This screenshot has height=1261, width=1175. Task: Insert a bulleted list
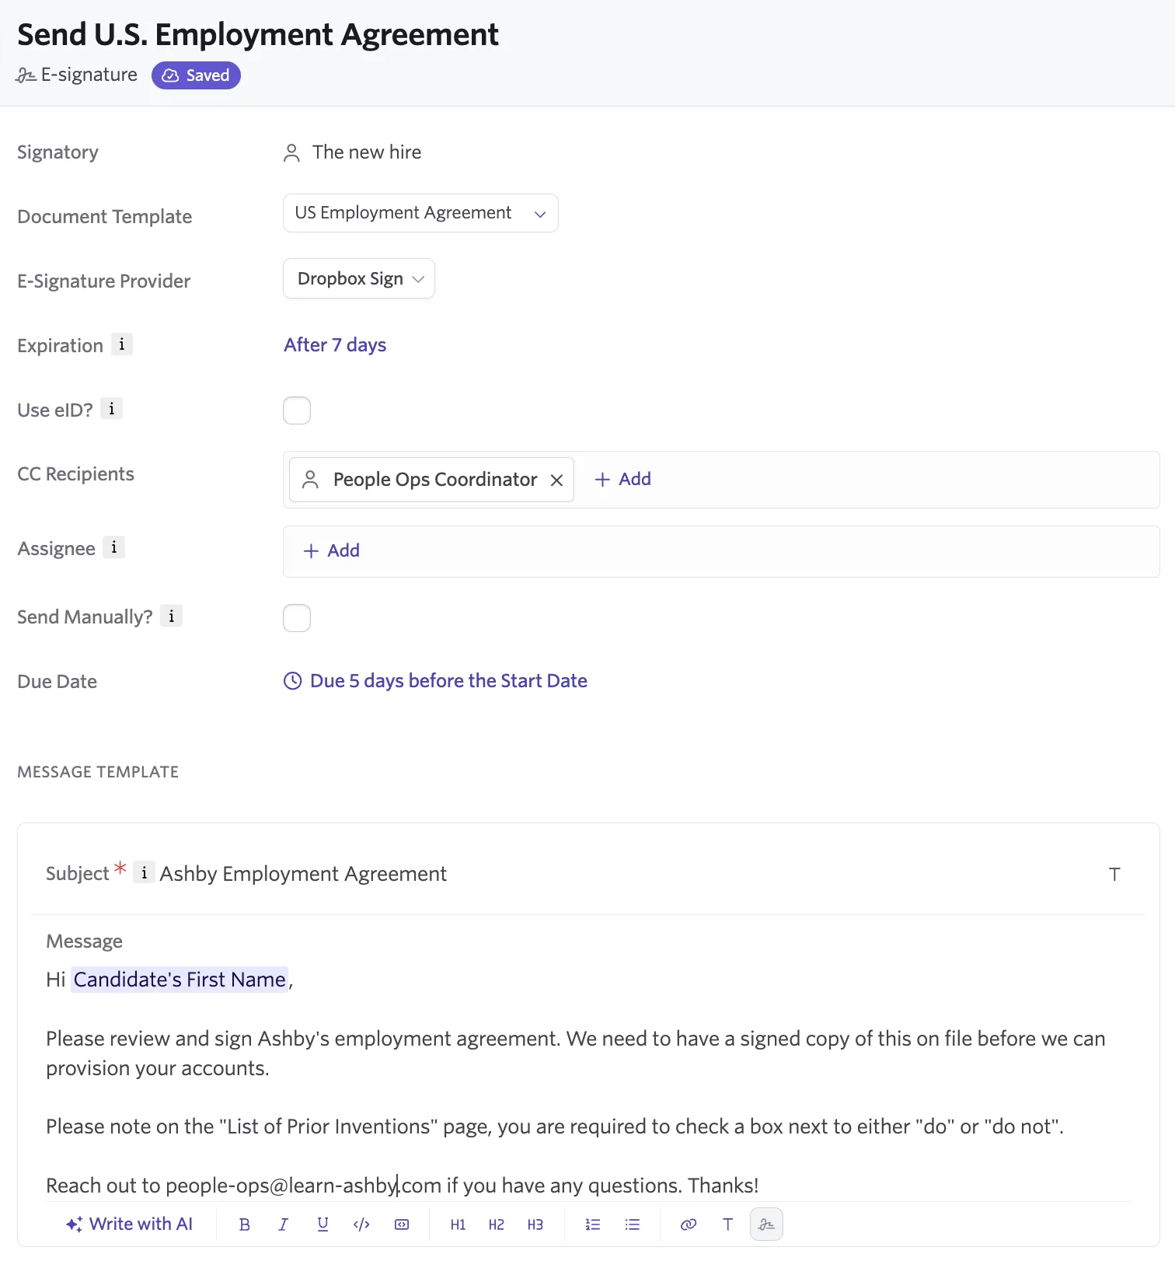[633, 1224]
